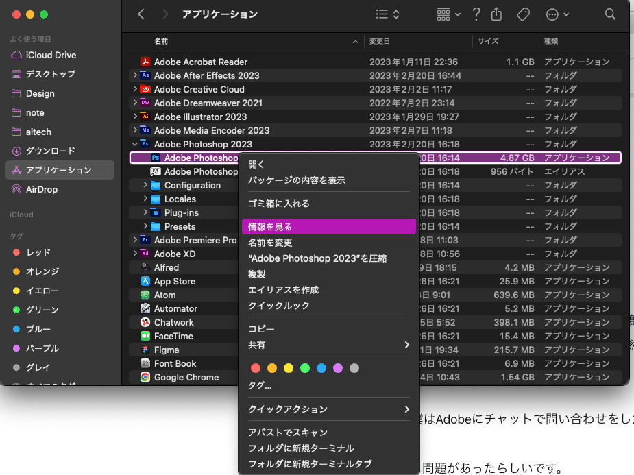Expand the Adobe Dreamweaver 2021 folder
The height and width of the screenshot is (475, 634).
[134, 103]
